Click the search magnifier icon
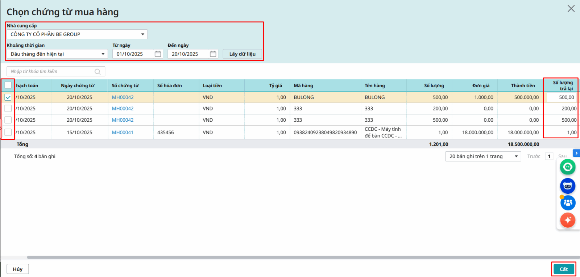 98,72
